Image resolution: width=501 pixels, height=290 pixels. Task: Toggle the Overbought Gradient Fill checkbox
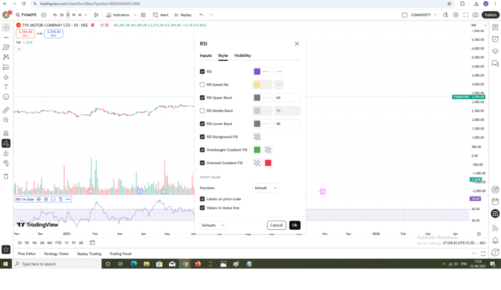tap(202, 150)
